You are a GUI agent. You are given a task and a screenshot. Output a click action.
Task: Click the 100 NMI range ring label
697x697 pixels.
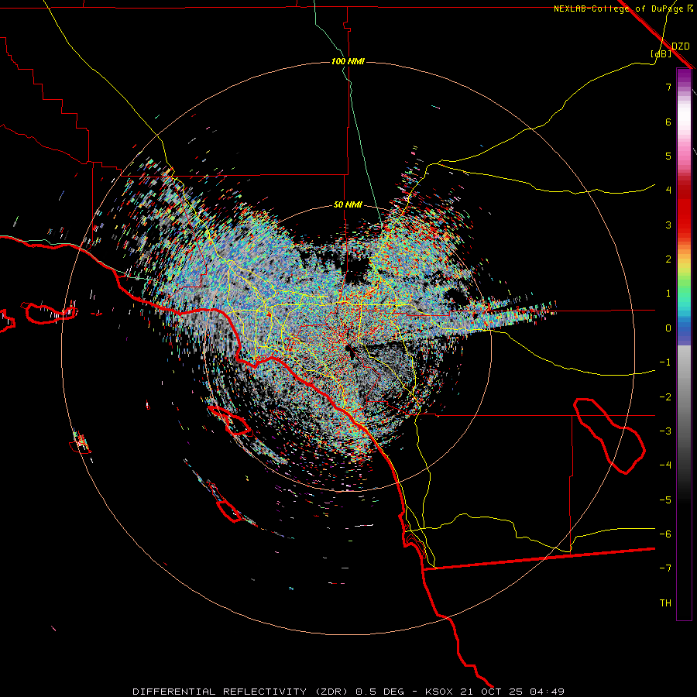[348, 61]
